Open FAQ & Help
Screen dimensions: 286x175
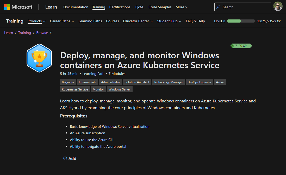195,21
